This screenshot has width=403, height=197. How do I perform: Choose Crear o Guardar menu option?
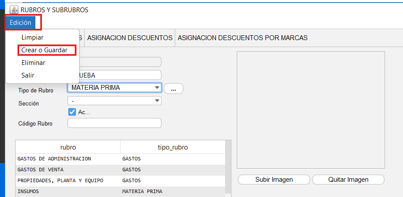44,50
